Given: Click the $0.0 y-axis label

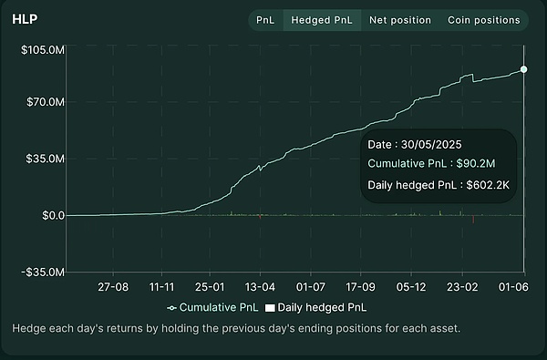Looking at the screenshot, I should click(54, 216).
